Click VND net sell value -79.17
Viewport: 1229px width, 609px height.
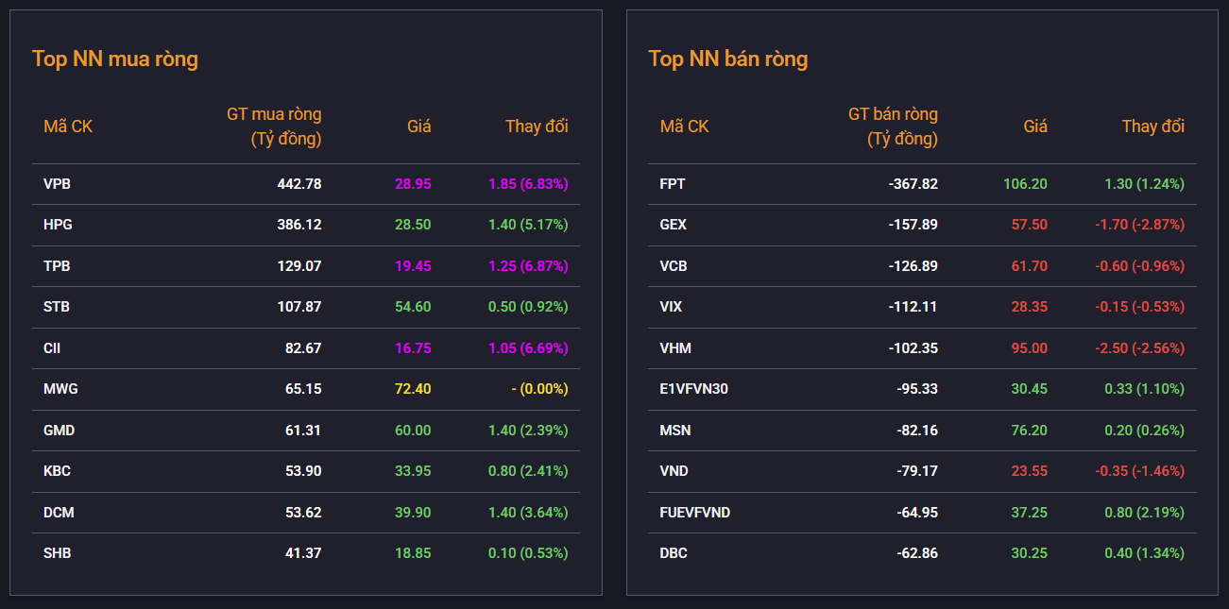click(917, 471)
